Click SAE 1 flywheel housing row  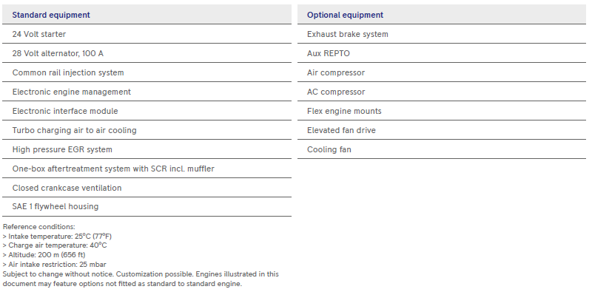point(147,207)
